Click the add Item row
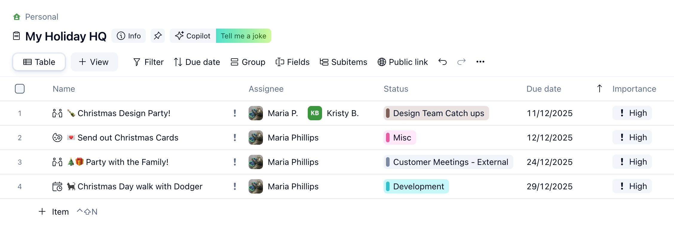The image size is (674, 231). click(54, 212)
